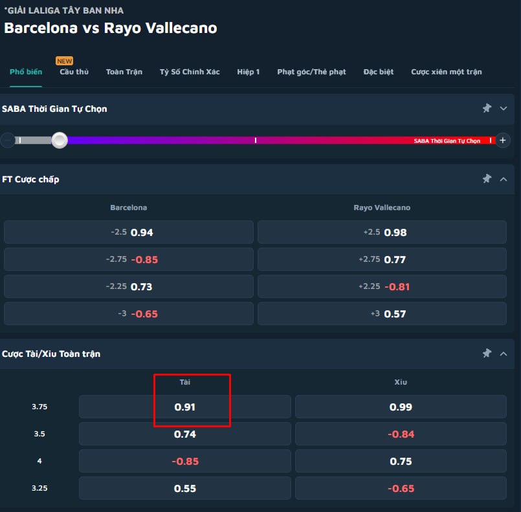Click the plus button on time slider

[x=503, y=140]
